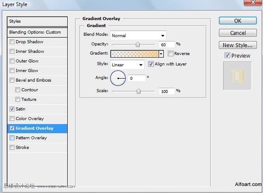Open the gradient editor swatch

click(x=135, y=54)
